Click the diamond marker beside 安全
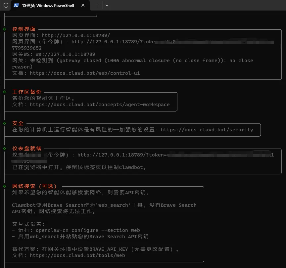 coord(4,123)
